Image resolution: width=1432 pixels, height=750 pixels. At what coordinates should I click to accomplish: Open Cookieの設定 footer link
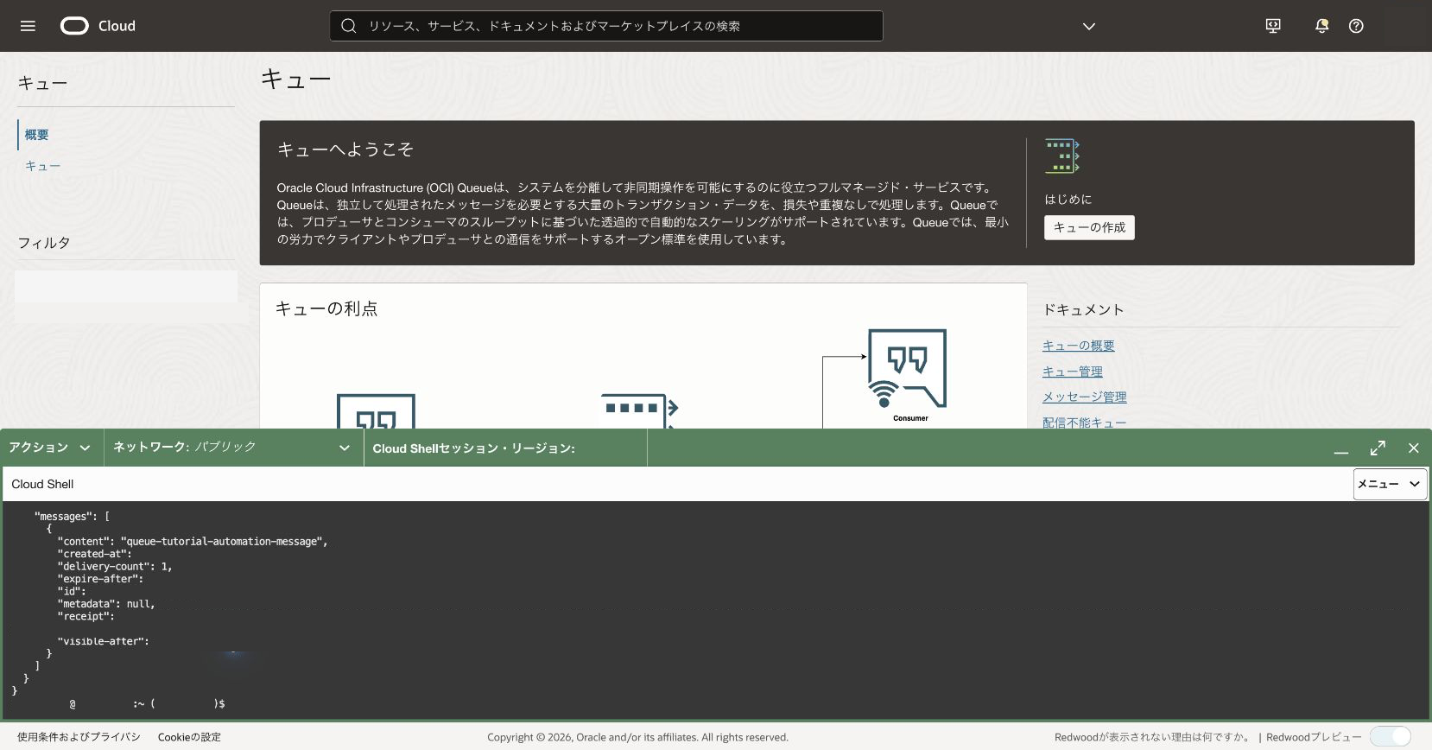(189, 737)
